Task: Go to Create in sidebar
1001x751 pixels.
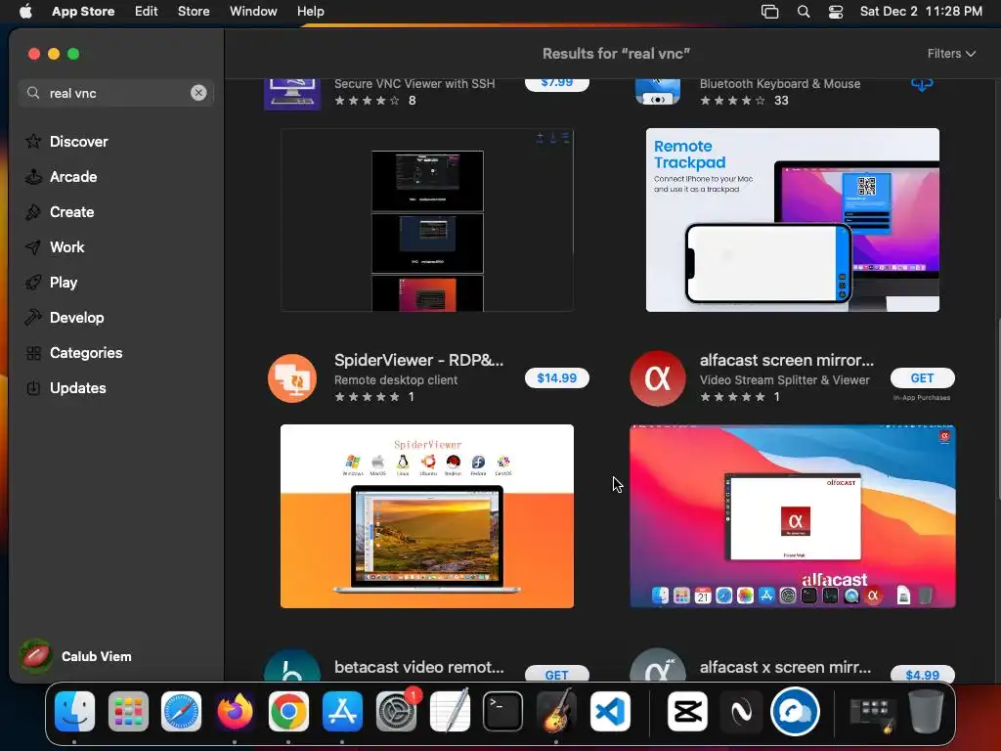Action: point(71,211)
